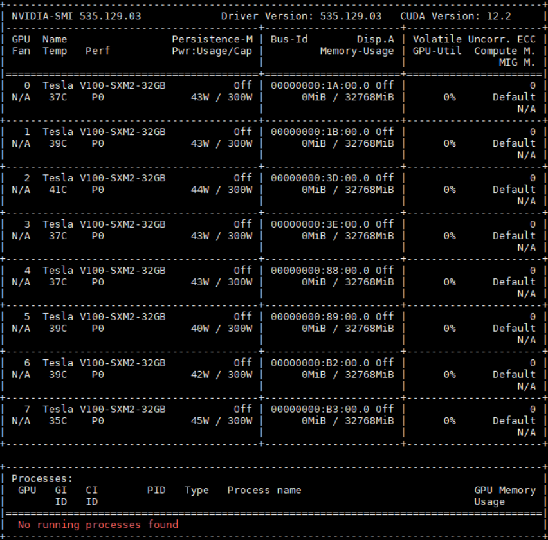Click the Default compute mode of GPU 3
Viewport: 548px width, 540px height.
(514, 236)
